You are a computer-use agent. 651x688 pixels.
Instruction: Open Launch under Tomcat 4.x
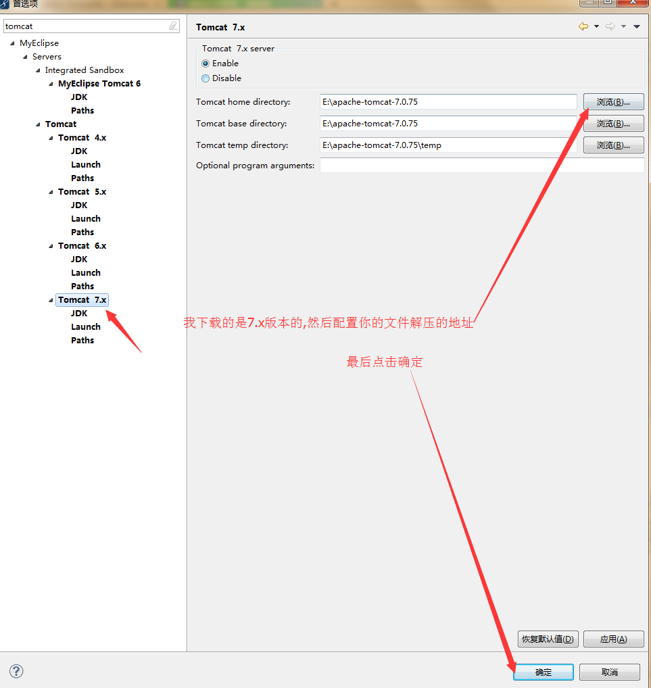pos(86,164)
